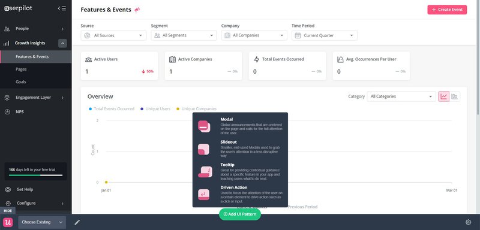Open the Current Quarter time period dropdown
The width and height of the screenshot is (480, 230).
[x=325, y=35]
